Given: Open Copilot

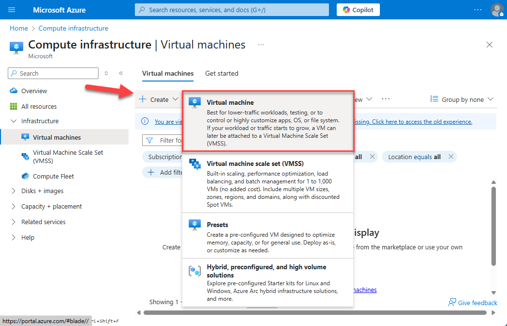Looking at the screenshot, I should pyautogui.click(x=358, y=10).
